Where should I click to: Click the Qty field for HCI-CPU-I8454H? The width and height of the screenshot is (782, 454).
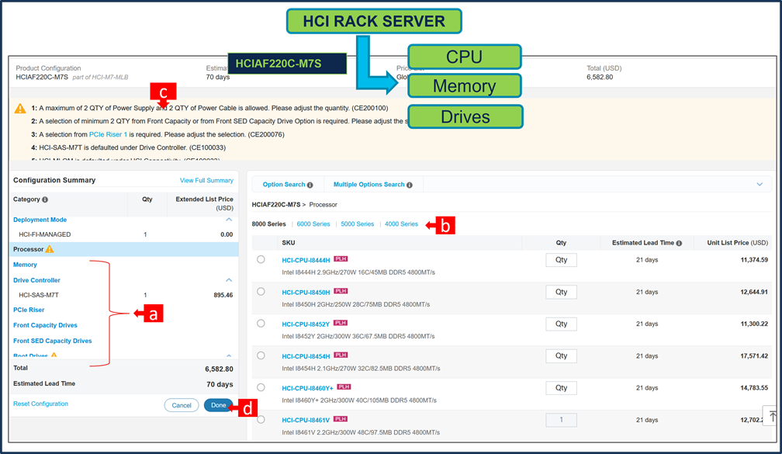pos(561,355)
